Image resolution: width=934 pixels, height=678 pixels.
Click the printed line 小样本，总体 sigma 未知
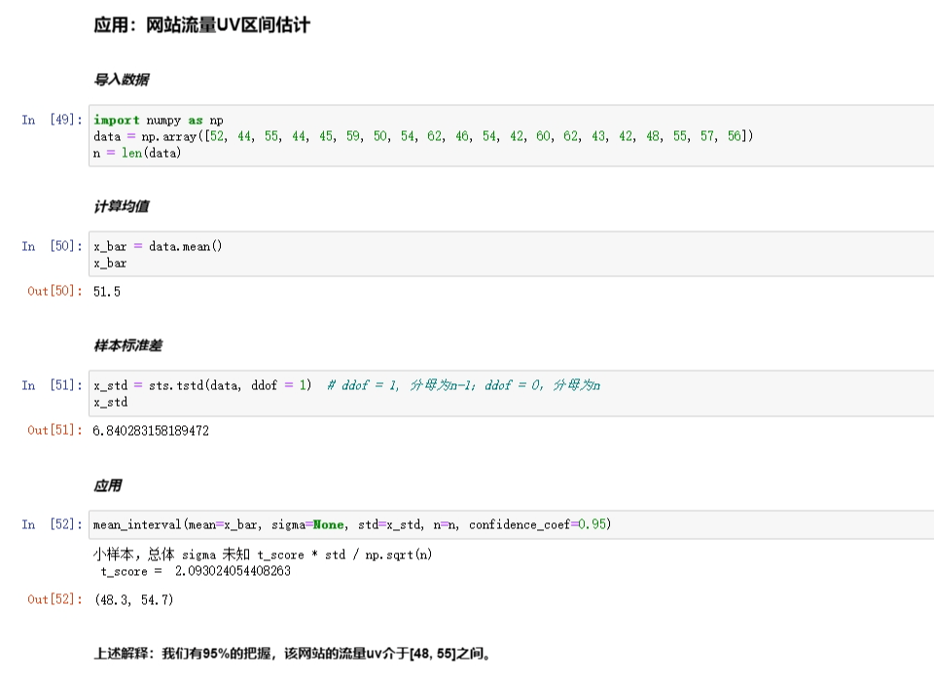click(263, 554)
